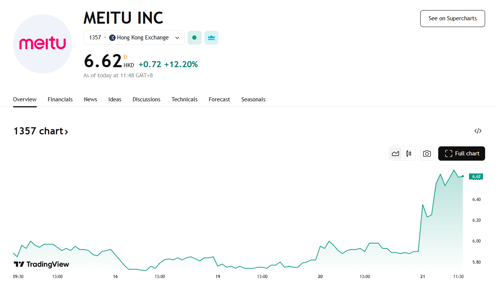
Task: Select the Forecast tab
Action: pos(219,99)
